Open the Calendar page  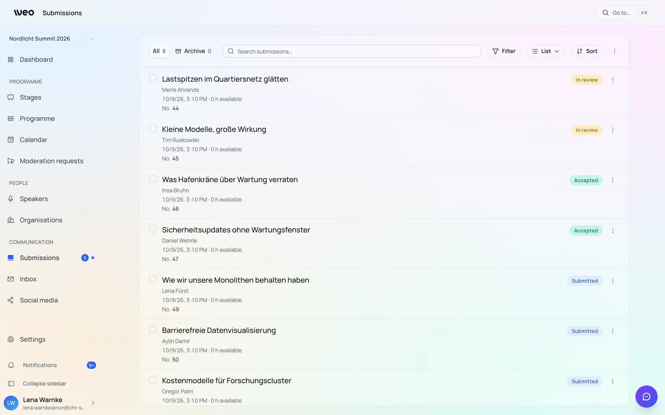tap(51, 140)
